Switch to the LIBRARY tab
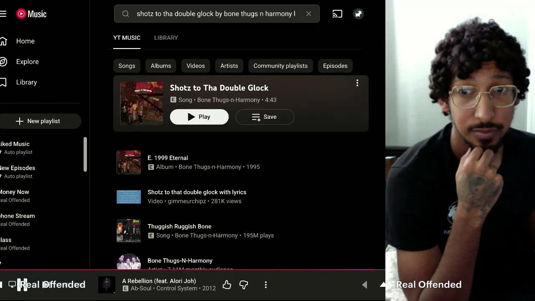Image resolution: width=535 pixels, height=301 pixels. [166, 38]
